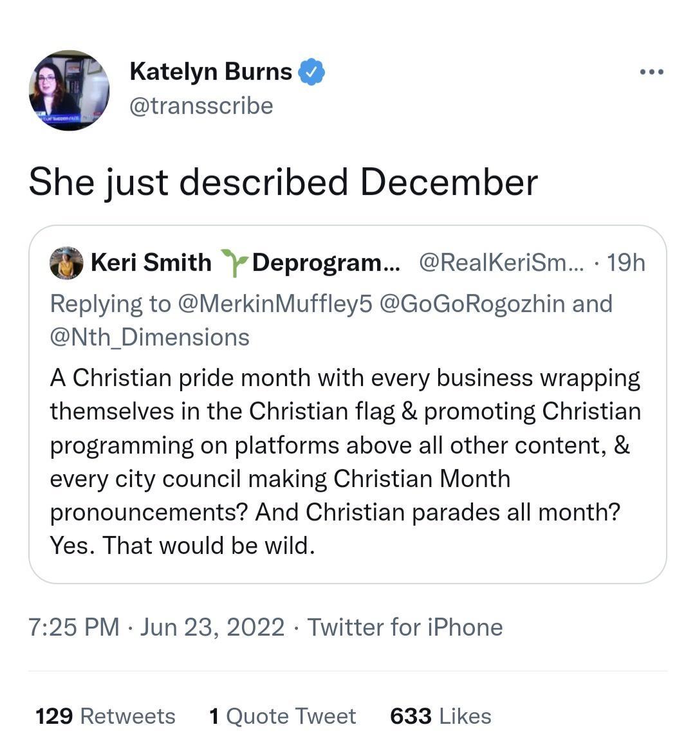
Task: Open the 1 Quote Tweet
Action: (281, 716)
